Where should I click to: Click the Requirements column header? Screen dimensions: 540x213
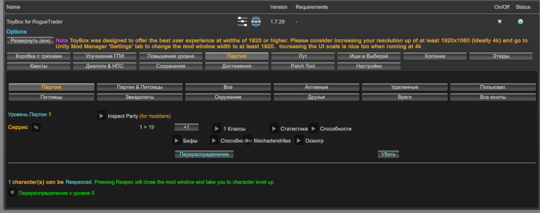tap(312, 7)
